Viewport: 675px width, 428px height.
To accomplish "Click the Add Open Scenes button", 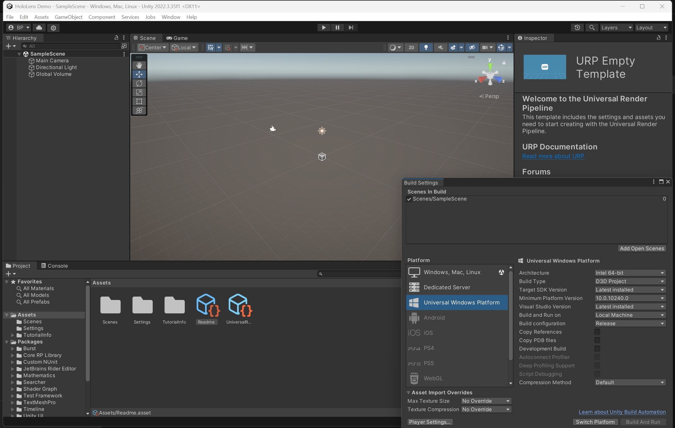I will point(642,248).
